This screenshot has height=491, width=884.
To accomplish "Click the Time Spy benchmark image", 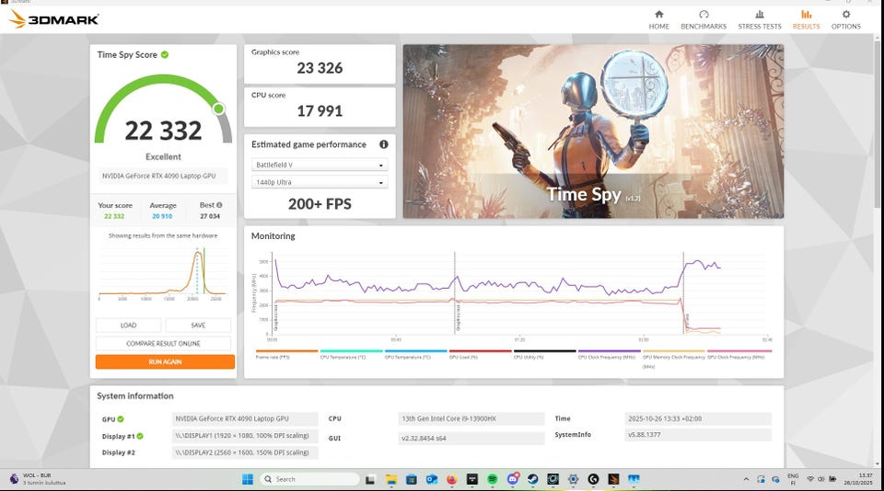I will (x=593, y=131).
